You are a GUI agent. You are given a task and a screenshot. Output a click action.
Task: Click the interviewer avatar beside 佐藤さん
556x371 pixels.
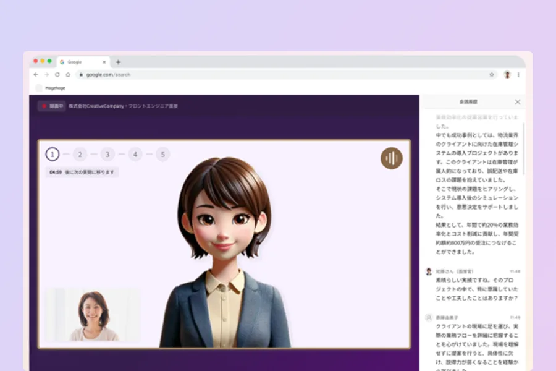tap(429, 271)
